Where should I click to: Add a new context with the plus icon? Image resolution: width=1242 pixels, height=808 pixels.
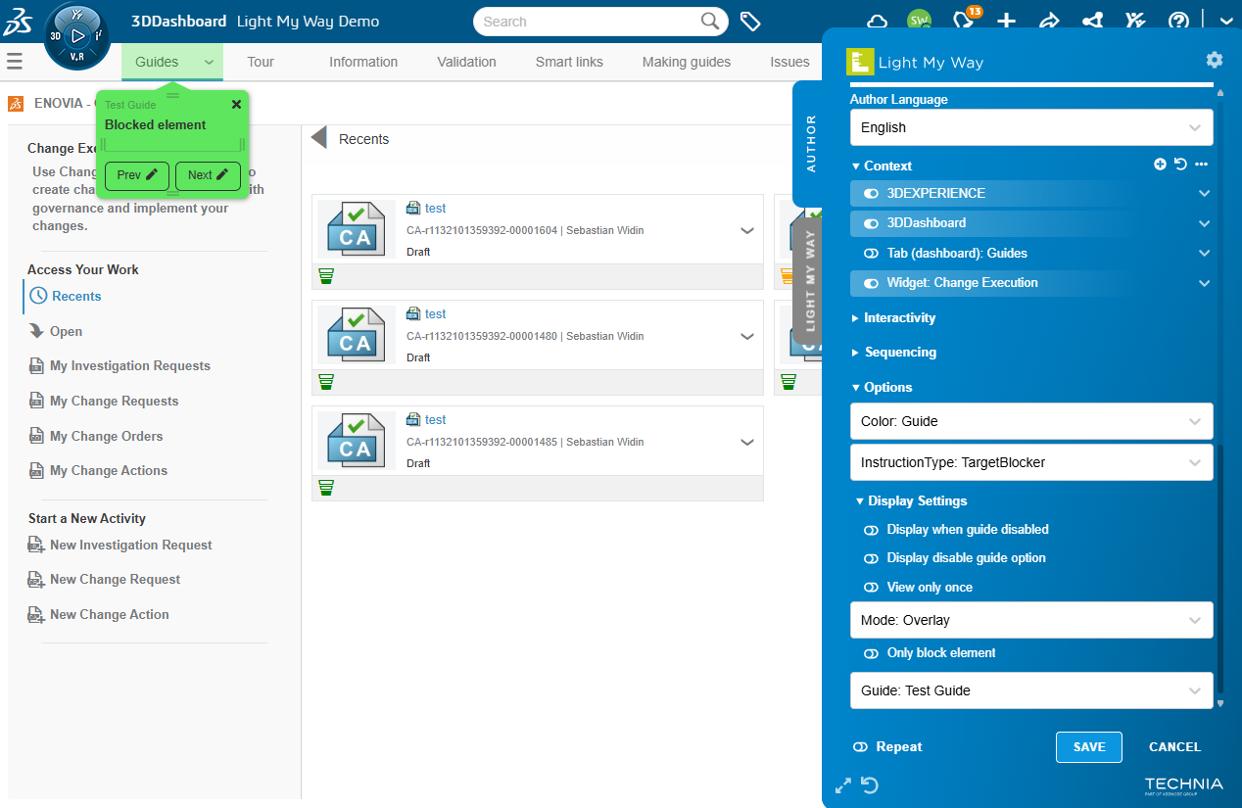(x=1160, y=165)
